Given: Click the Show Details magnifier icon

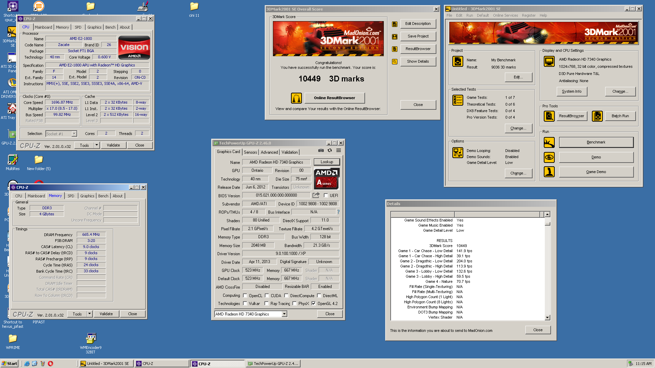Looking at the screenshot, I should click(395, 62).
